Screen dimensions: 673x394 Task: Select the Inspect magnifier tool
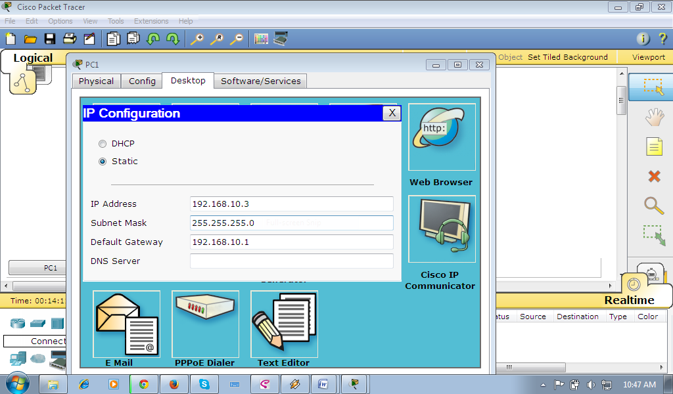pyautogui.click(x=654, y=206)
